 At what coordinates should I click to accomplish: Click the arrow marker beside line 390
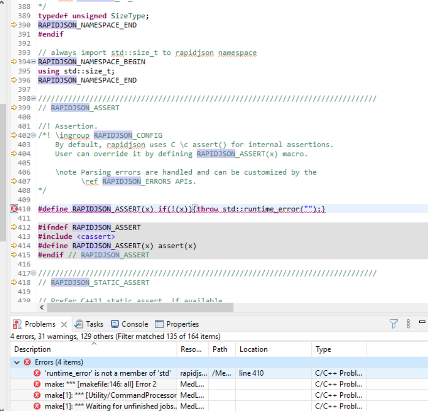point(14,25)
